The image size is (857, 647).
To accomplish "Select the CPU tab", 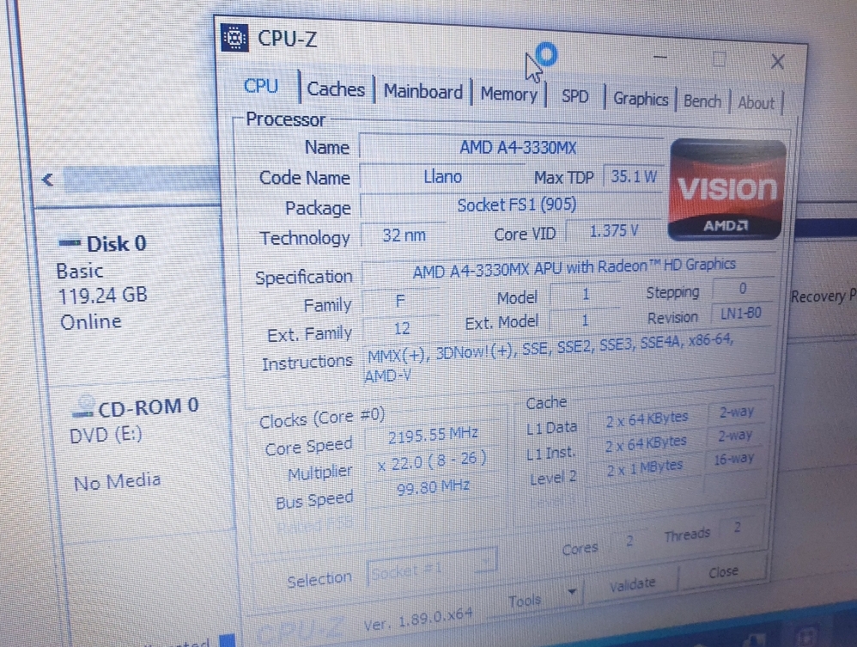I will (261, 86).
